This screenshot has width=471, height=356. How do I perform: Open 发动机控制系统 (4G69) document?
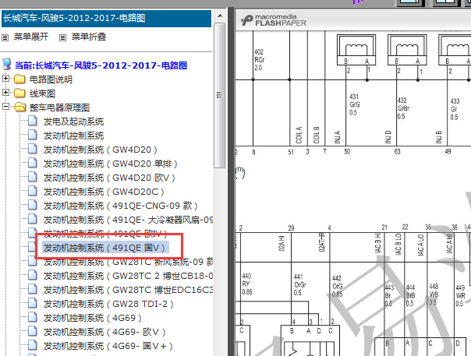[x=93, y=318]
